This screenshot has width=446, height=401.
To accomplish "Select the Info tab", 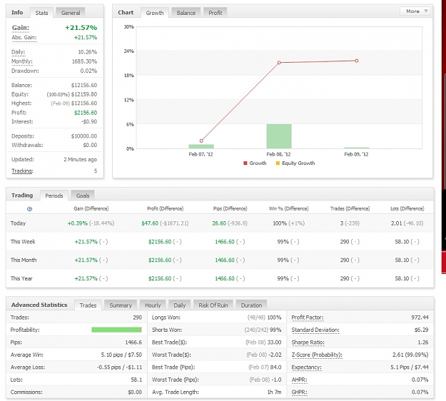I will [17, 12].
